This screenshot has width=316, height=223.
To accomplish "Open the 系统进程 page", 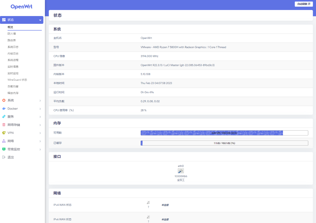I will 13,60.
